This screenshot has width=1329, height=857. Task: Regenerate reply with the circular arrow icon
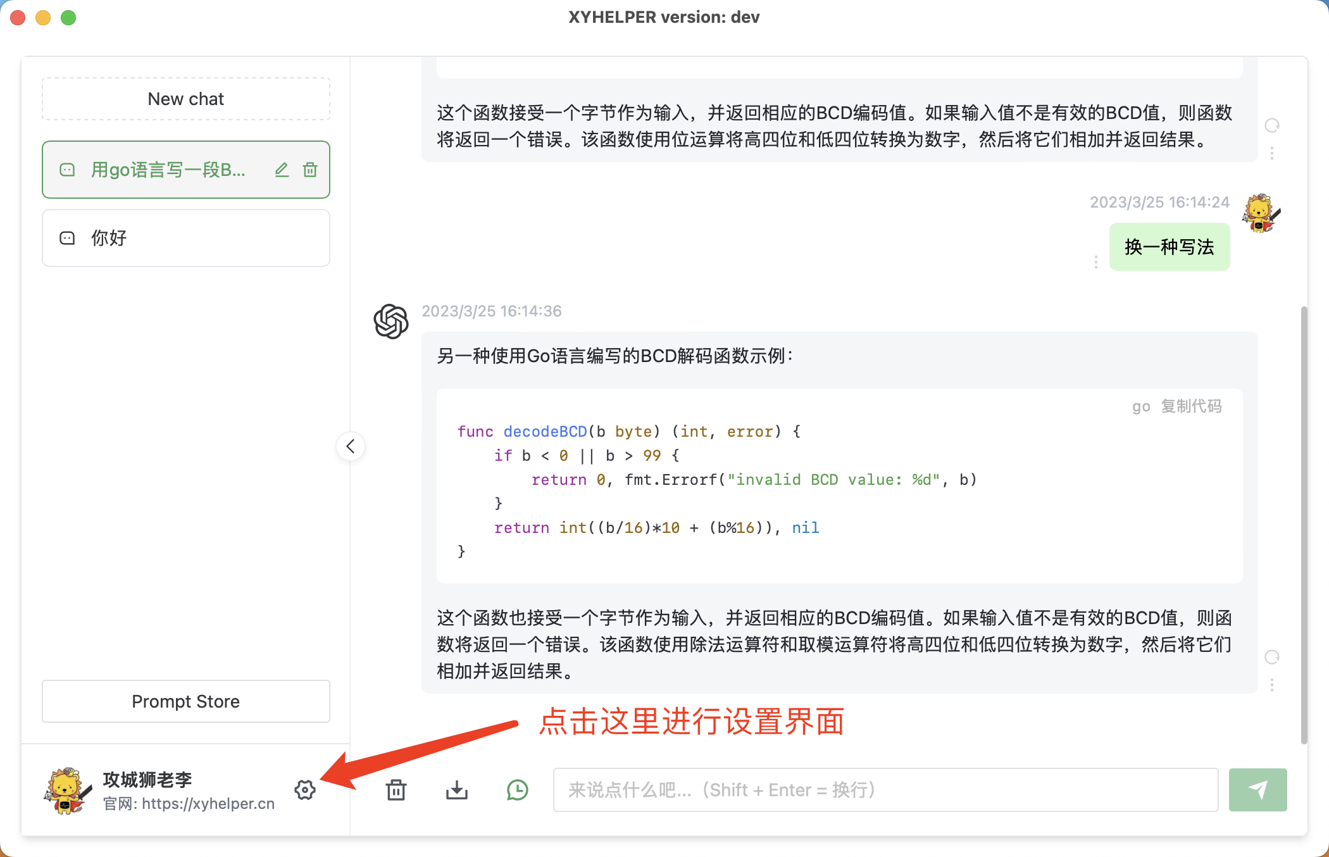[x=1272, y=125]
